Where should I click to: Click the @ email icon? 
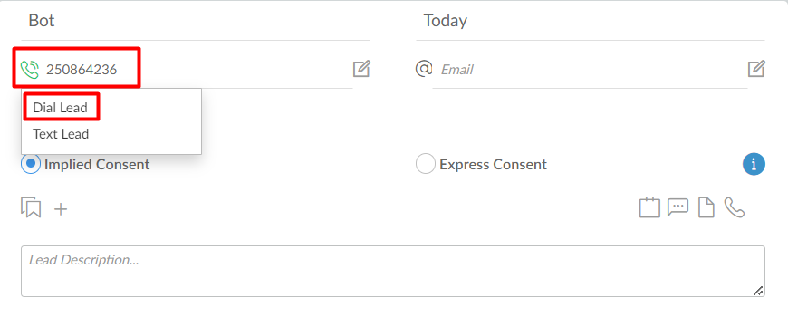[424, 68]
